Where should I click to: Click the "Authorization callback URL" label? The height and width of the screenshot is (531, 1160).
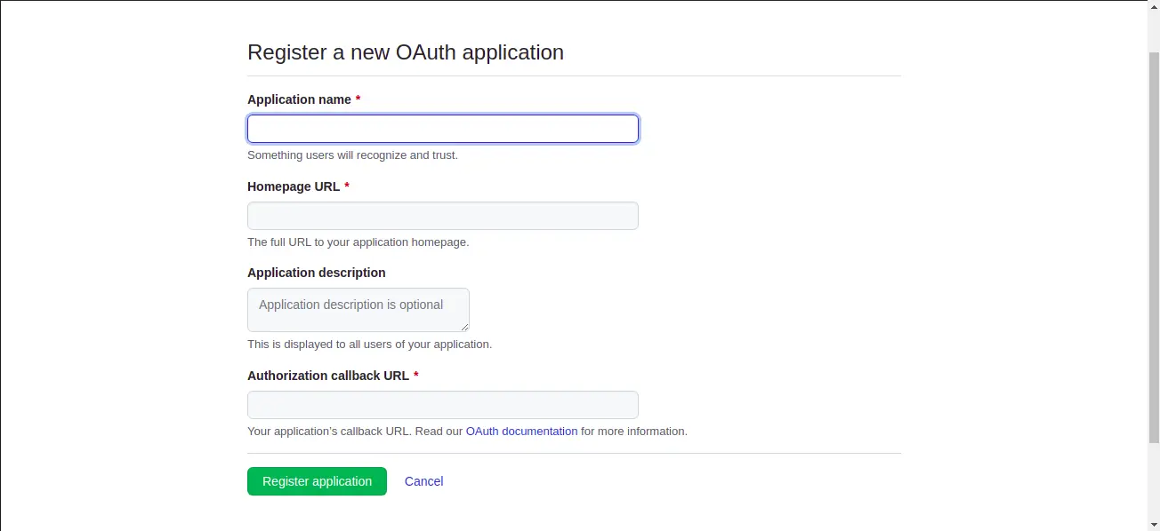point(328,376)
